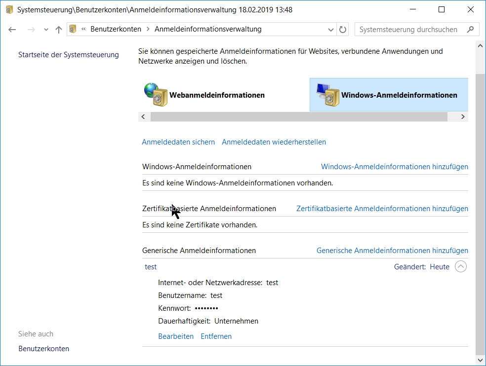This screenshot has width=486, height=366.
Task: Click the safe icon in address bar
Action: click(73, 30)
